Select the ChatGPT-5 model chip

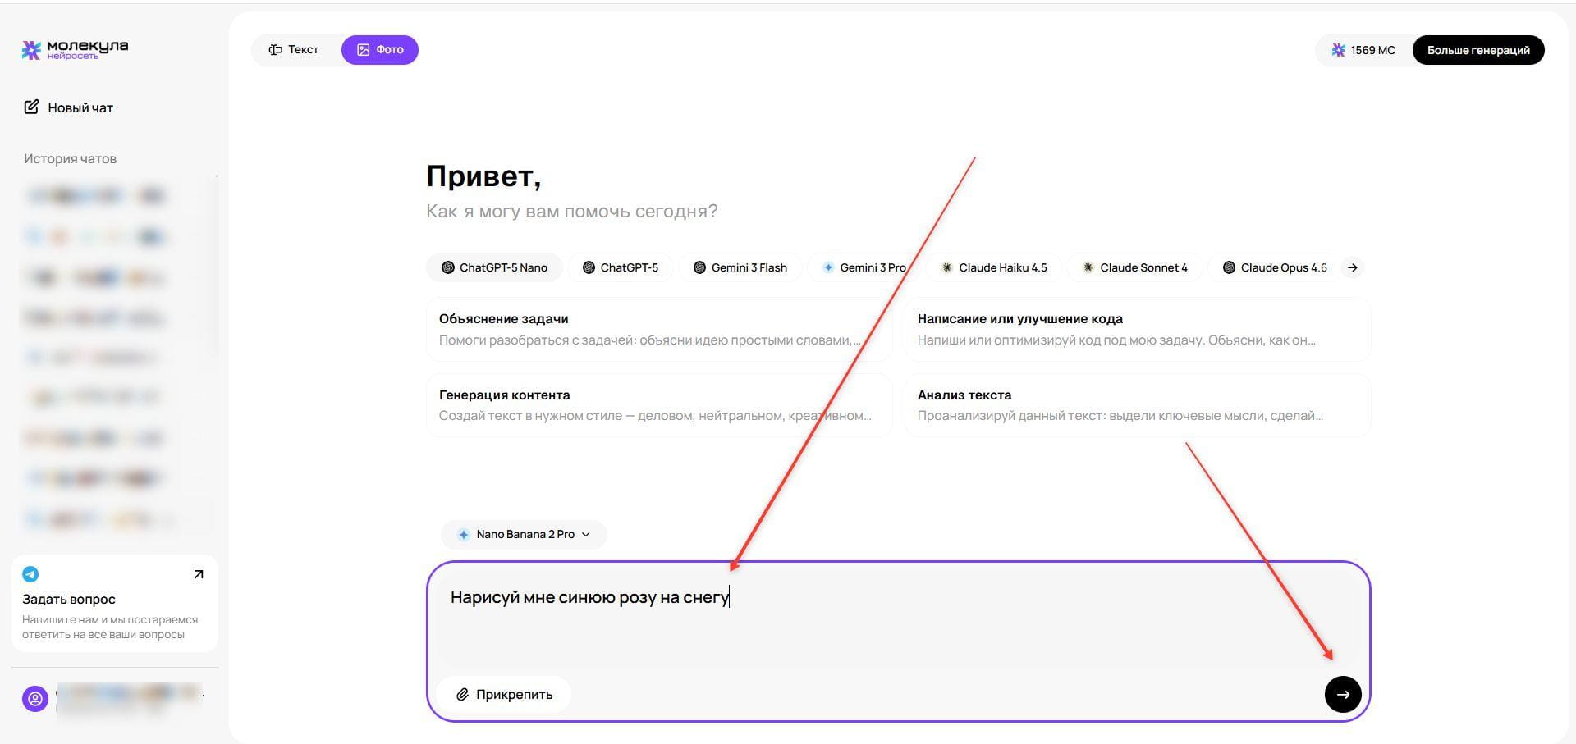(x=620, y=267)
